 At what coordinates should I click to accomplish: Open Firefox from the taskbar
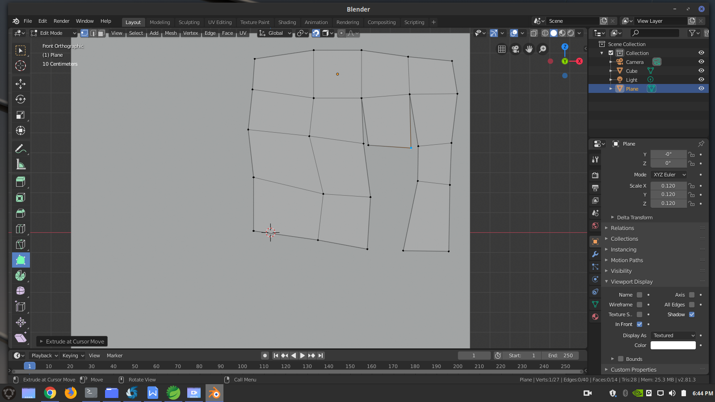(71, 393)
